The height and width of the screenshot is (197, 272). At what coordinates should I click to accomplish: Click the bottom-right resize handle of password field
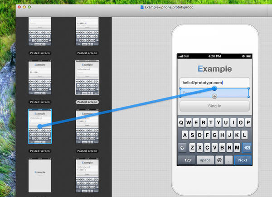tap(248, 97)
